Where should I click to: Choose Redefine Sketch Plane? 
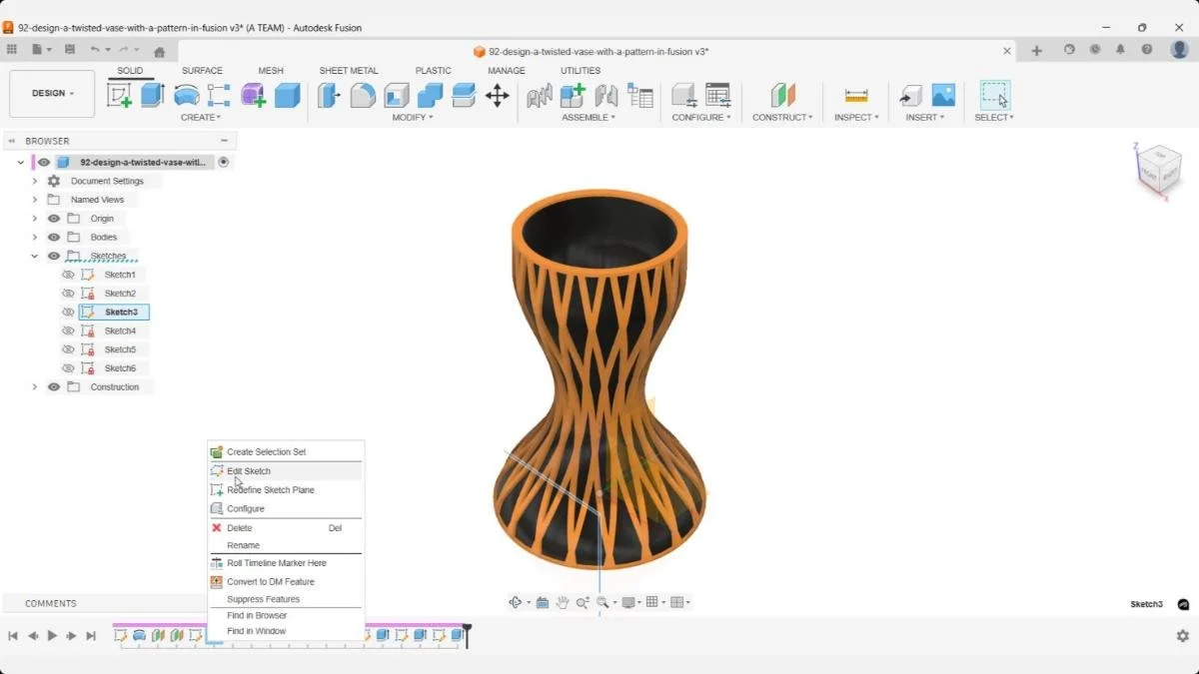coord(286,490)
